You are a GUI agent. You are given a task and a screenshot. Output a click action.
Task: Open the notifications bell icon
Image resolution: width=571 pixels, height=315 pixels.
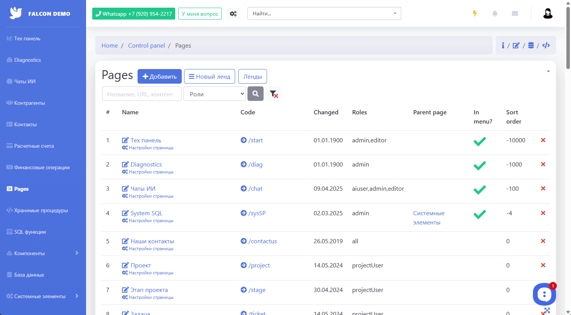coord(495,13)
